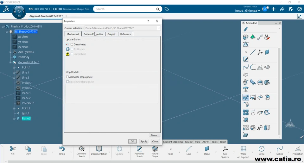This screenshot has width=304, height=163.
Task: Select the Circle tool
Action: [x=262, y=149]
